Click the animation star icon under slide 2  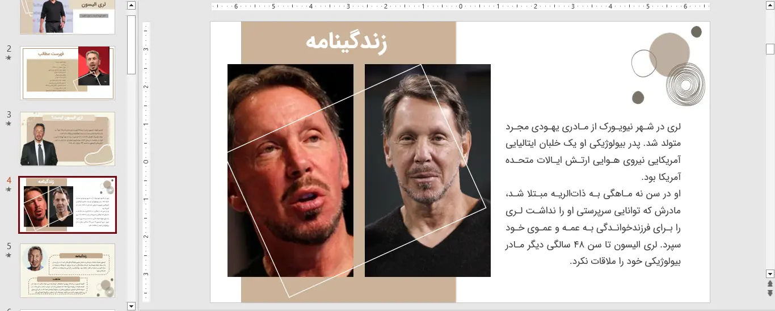click(9, 58)
